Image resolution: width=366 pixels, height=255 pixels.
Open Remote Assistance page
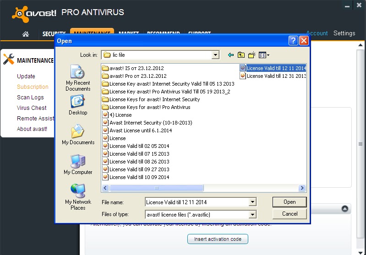(35, 118)
